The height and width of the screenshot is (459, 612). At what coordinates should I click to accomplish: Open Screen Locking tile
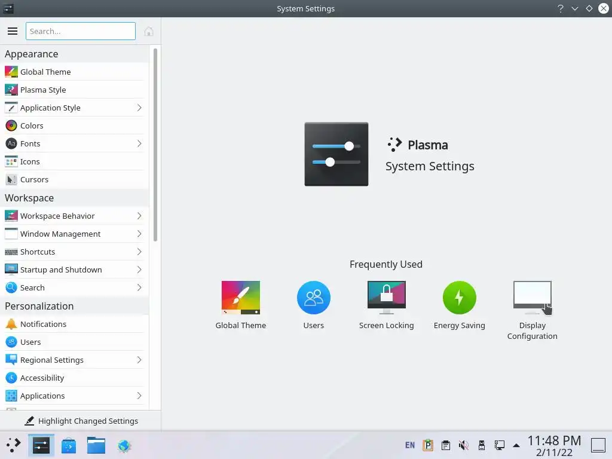pos(387,305)
